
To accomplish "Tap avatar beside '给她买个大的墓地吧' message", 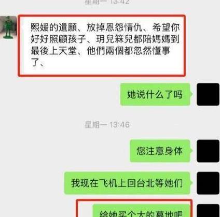I will coord(208,211).
